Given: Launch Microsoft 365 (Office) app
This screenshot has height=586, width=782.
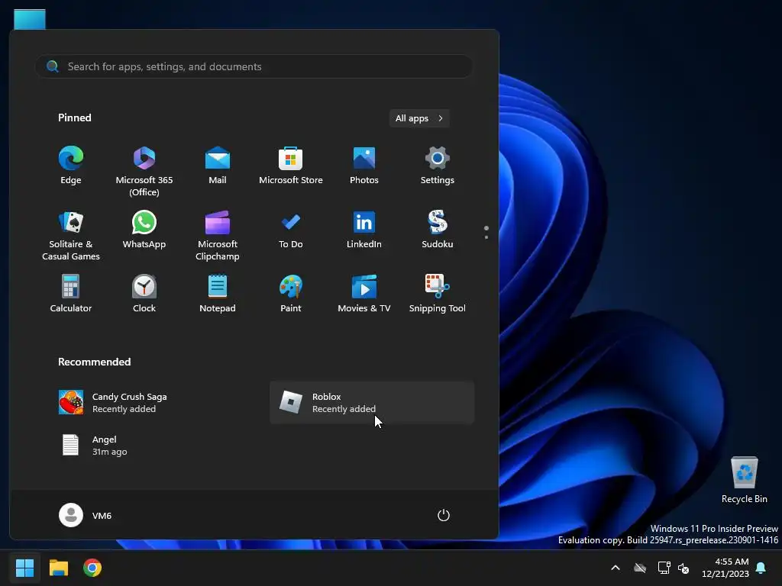Looking at the screenshot, I should [x=144, y=171].
